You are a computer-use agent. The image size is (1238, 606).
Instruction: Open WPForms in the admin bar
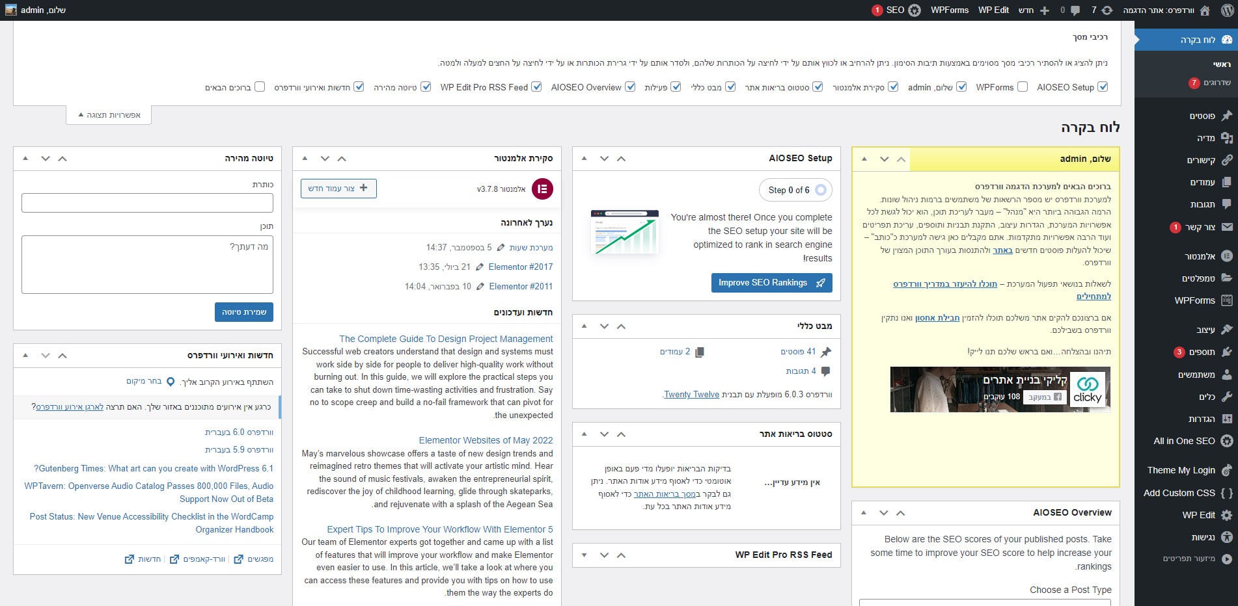pyautogui.click(x=949, y=10)
